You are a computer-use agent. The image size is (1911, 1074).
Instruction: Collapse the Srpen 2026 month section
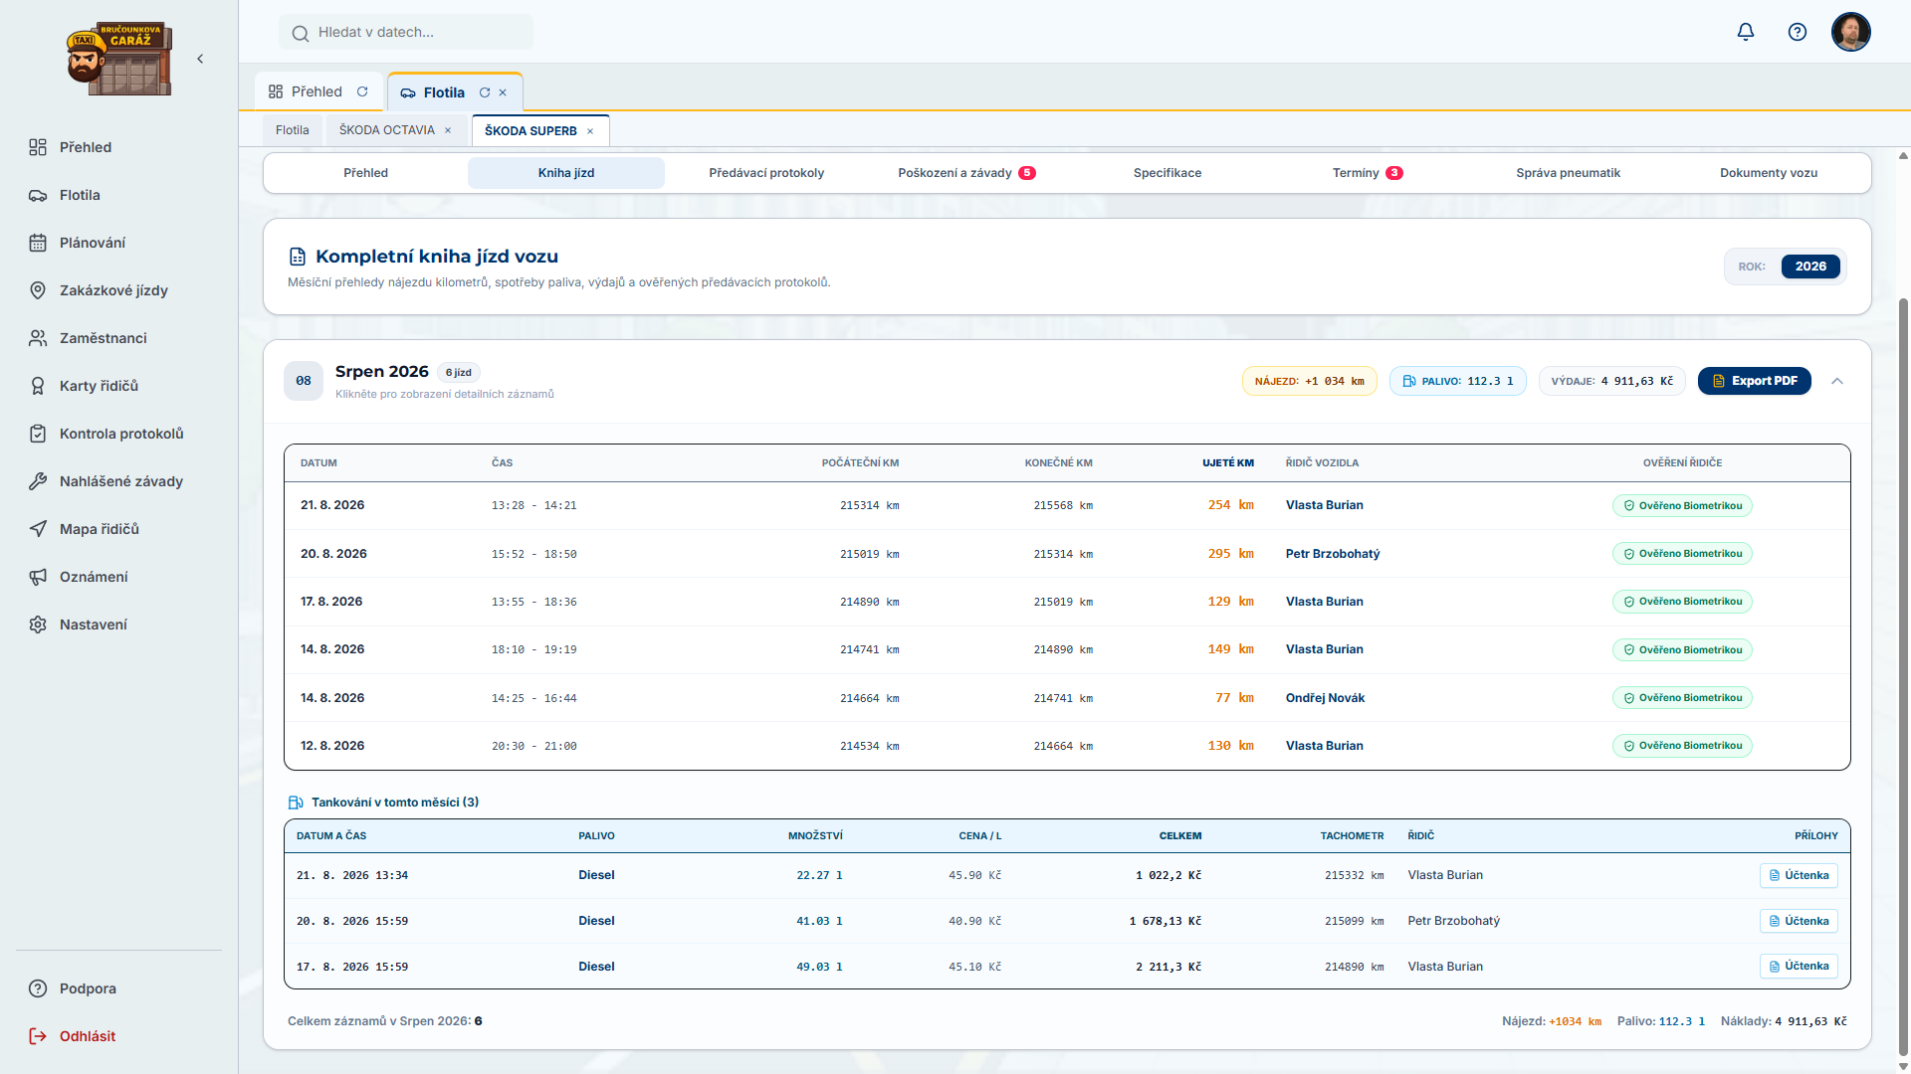[1837, 381]
